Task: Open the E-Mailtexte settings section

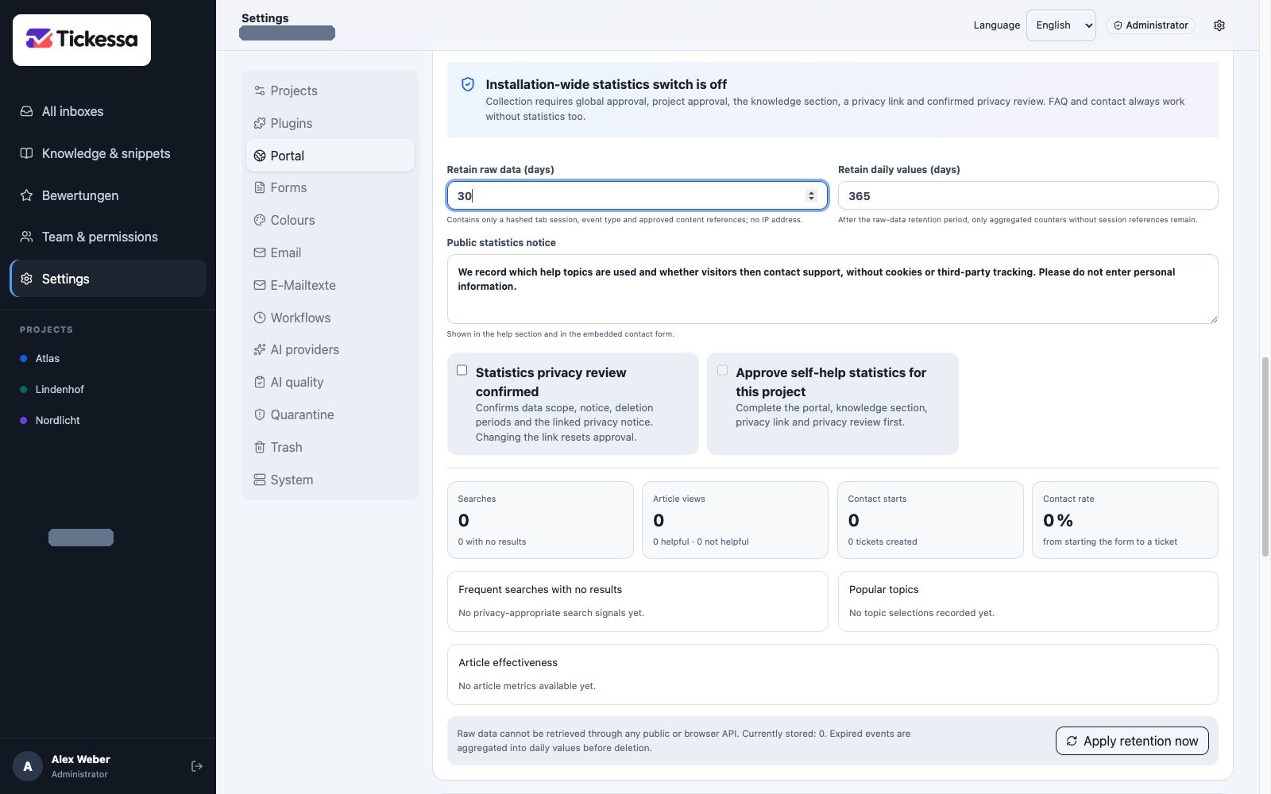Action: point(330,285)
